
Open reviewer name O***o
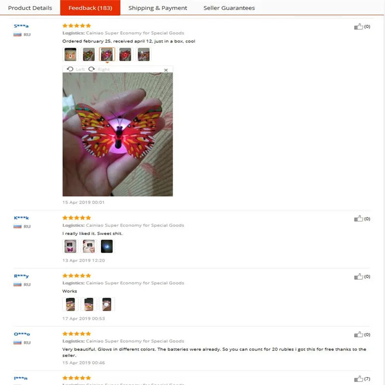click(22, 334)
